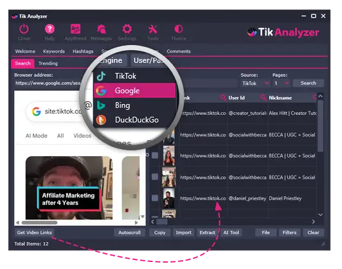This screenshot has width=342, height=269.
Task: Switch to the Comments tab
Action: pos(179,51)
